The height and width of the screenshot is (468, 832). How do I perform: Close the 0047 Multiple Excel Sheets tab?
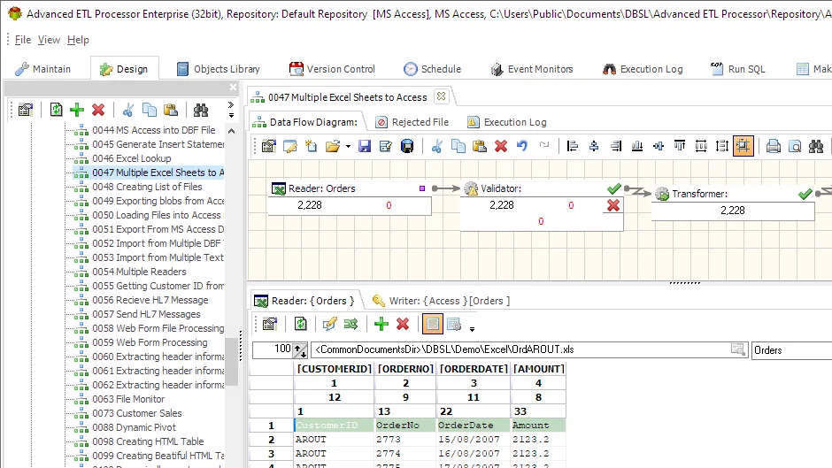441,96
